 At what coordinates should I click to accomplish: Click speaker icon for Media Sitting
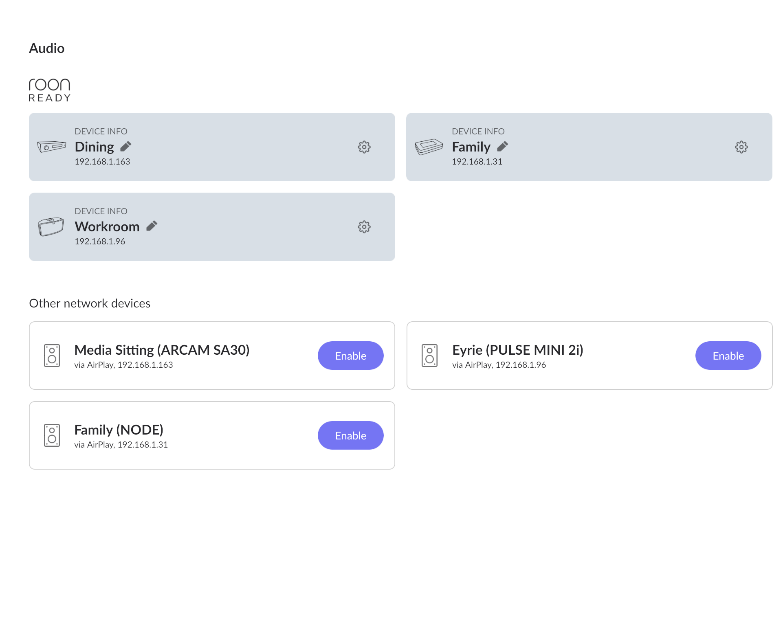coord(52,356)
